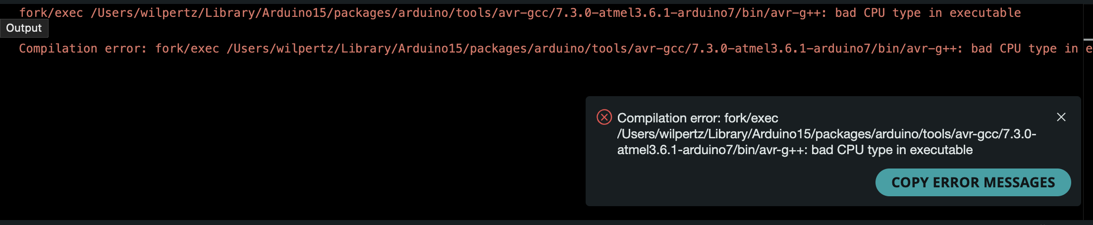Click the "Arduino15/packages" text on the first line

(327, 13)
